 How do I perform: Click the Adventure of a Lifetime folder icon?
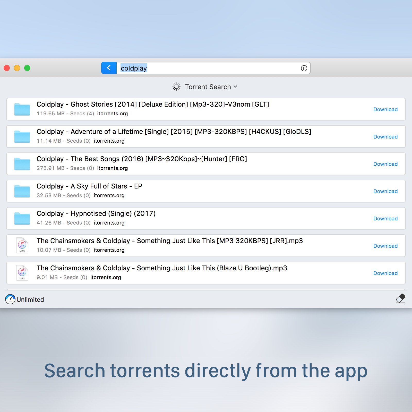(x=22, y=136)
